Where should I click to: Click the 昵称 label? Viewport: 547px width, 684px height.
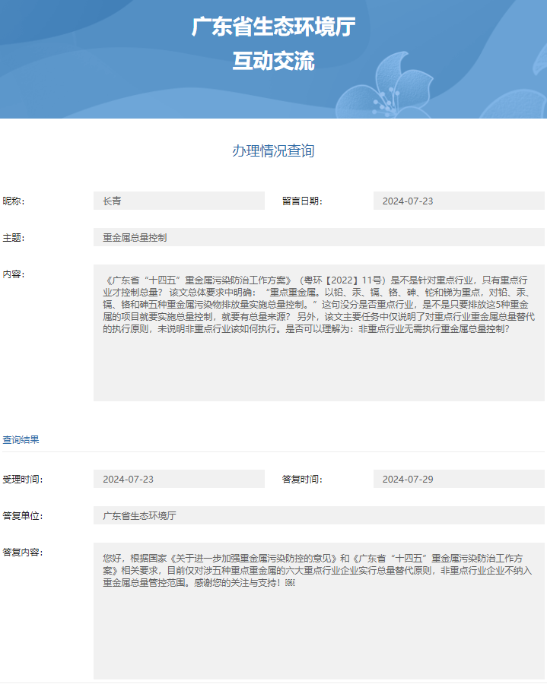(x=14, y=201)
